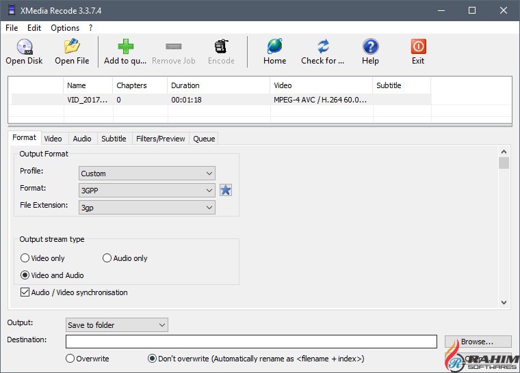Click the Open Disk toolbar icon
This screenshot has width=520, height=373.
tap(24, 47)
